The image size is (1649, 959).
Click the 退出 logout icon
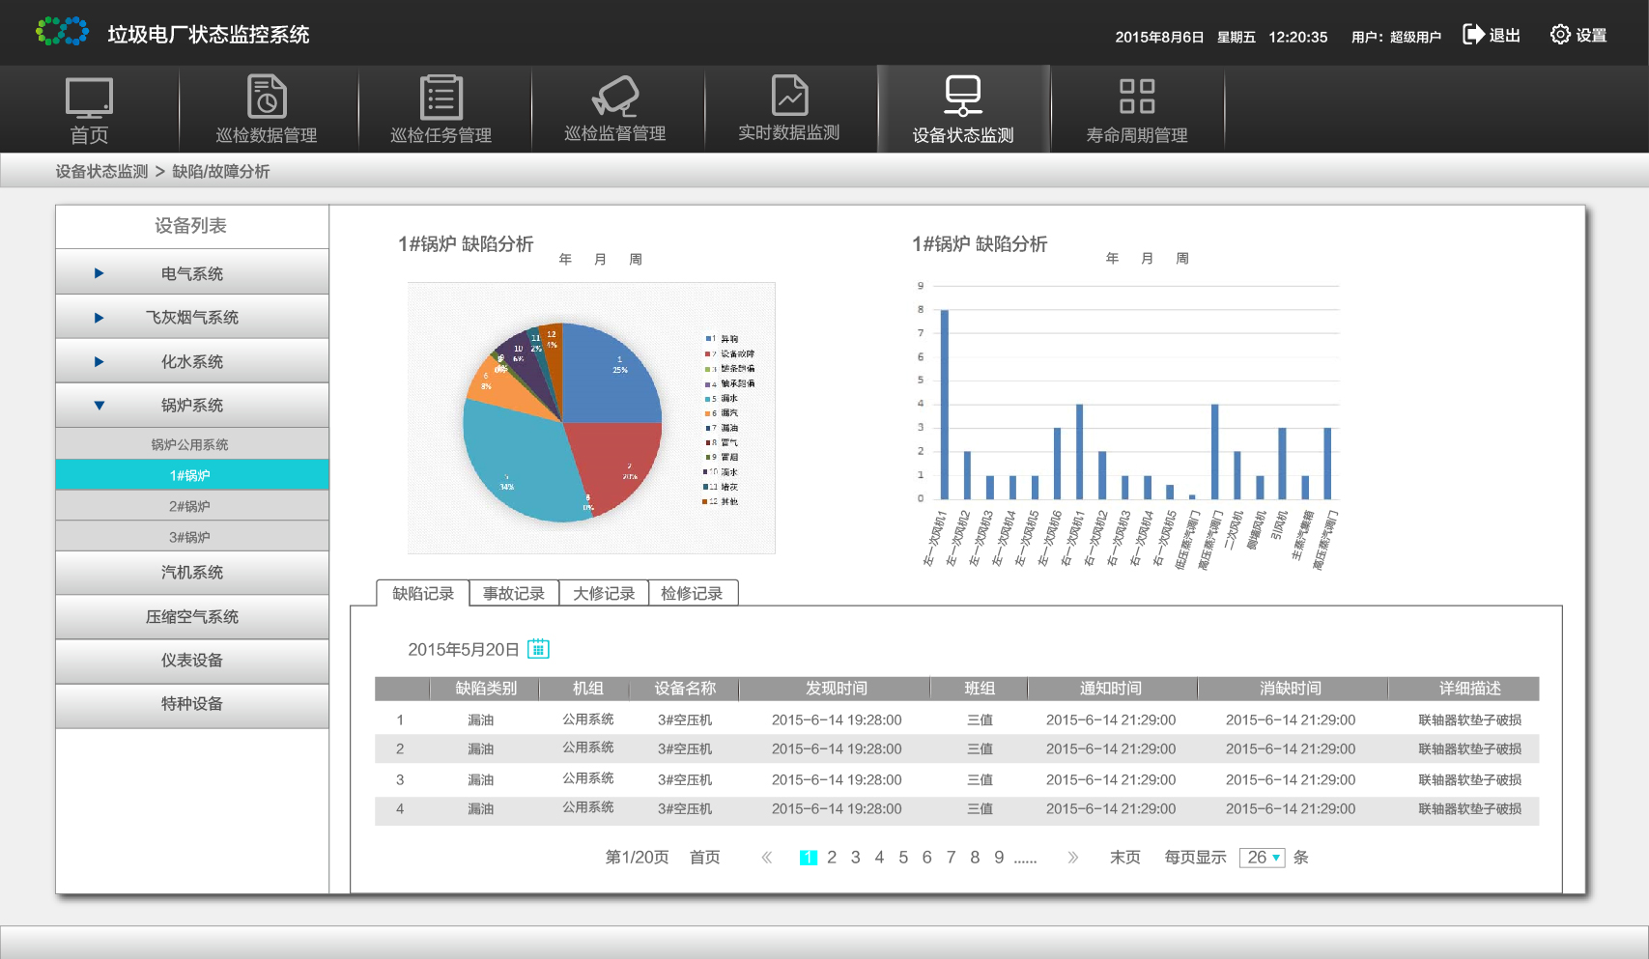pos(1473,35)
